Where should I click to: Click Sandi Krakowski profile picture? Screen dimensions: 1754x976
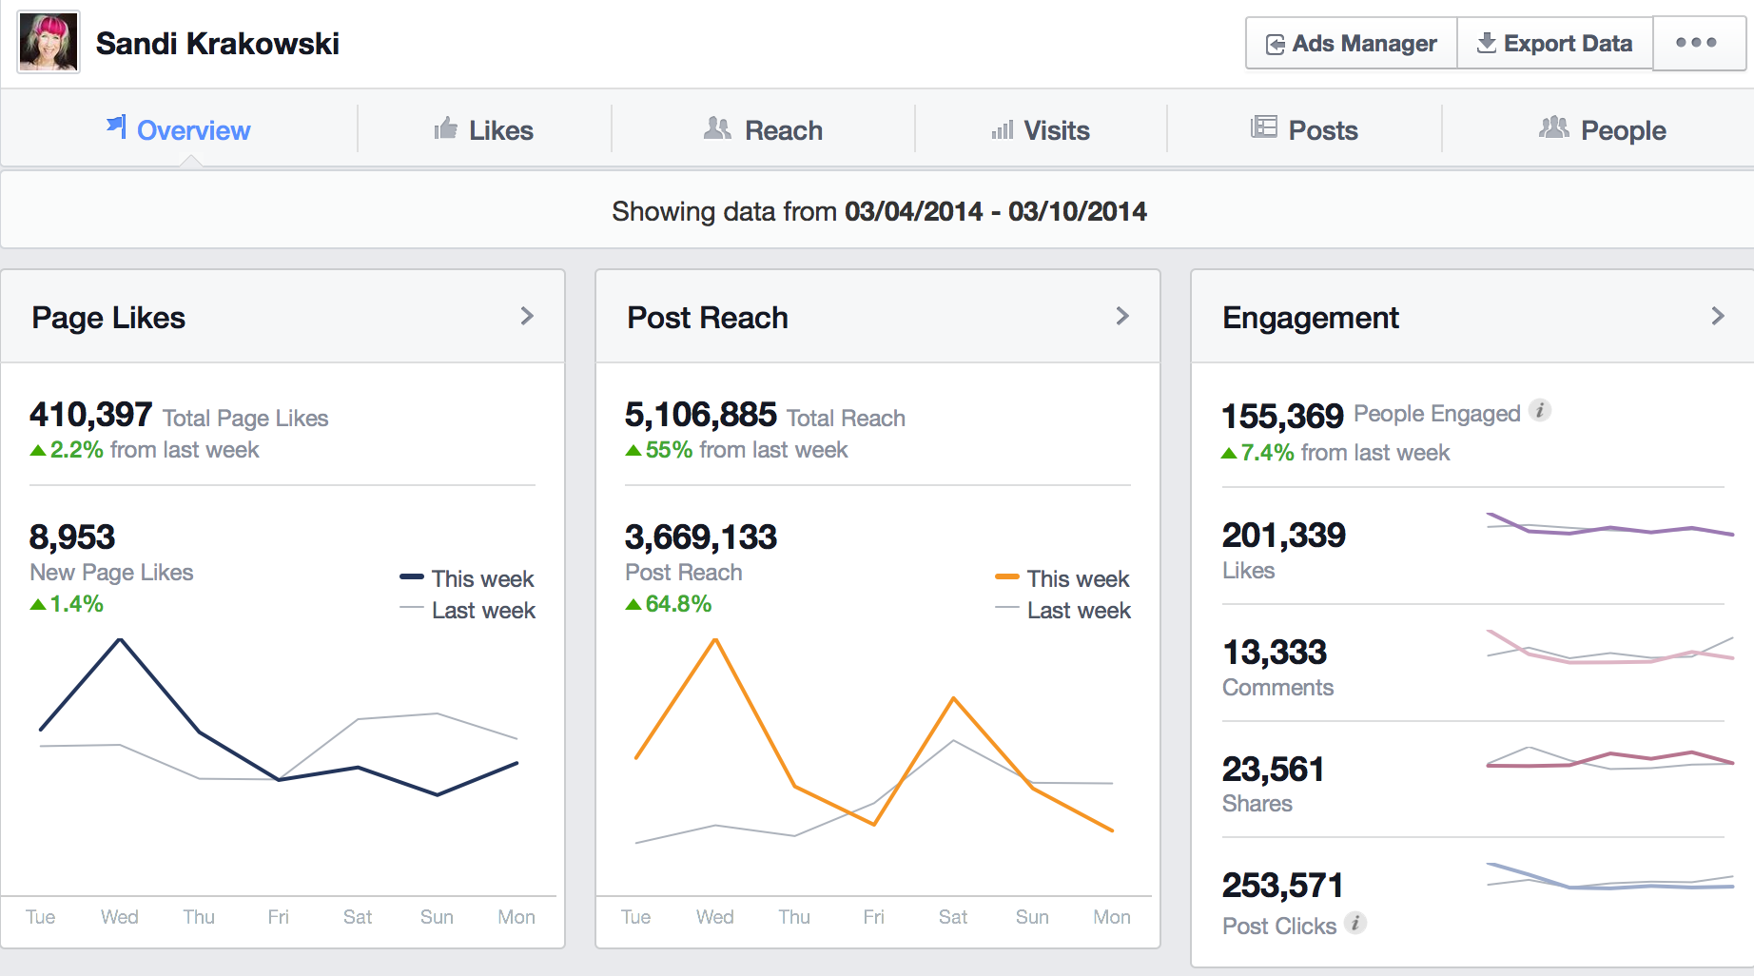point(49,43)
